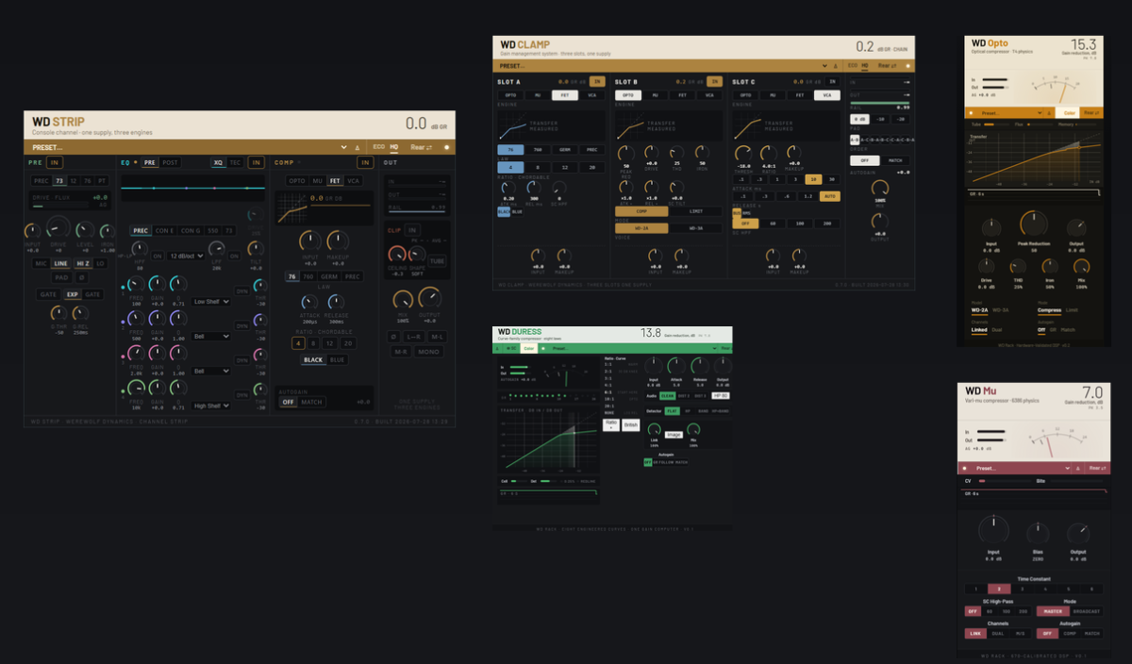Open the PRESET dropdown in WD Clamp

coord(662,66)
